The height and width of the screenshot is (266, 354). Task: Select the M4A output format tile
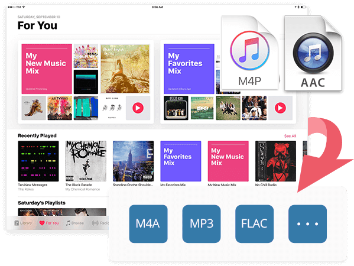click(148, 224)
